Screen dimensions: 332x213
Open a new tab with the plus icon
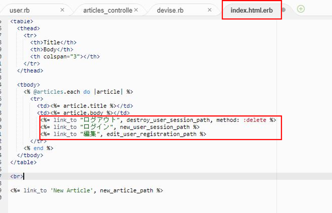tap(301, 9)
